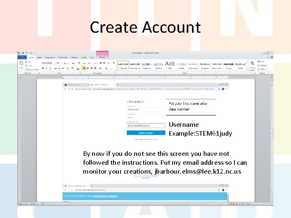Apply the No Spacing style
The height and width of the screenshot is (218, 291).
point(135,66)
